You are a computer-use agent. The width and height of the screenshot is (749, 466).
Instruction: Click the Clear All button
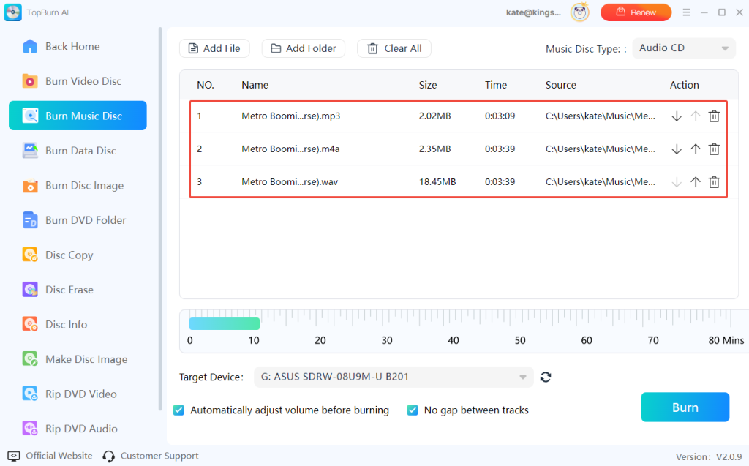tap(394, 48)
